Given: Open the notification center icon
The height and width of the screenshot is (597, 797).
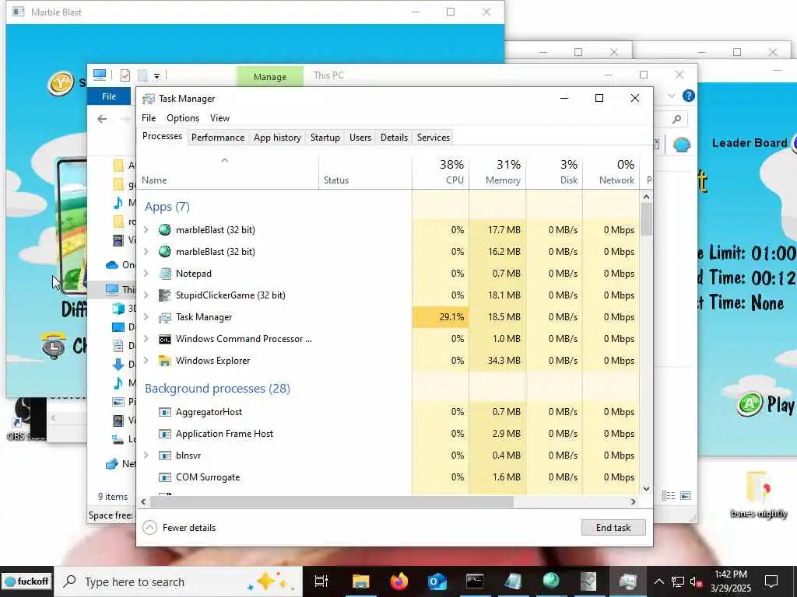Looking at the screenshot, I should coord(771,581).
